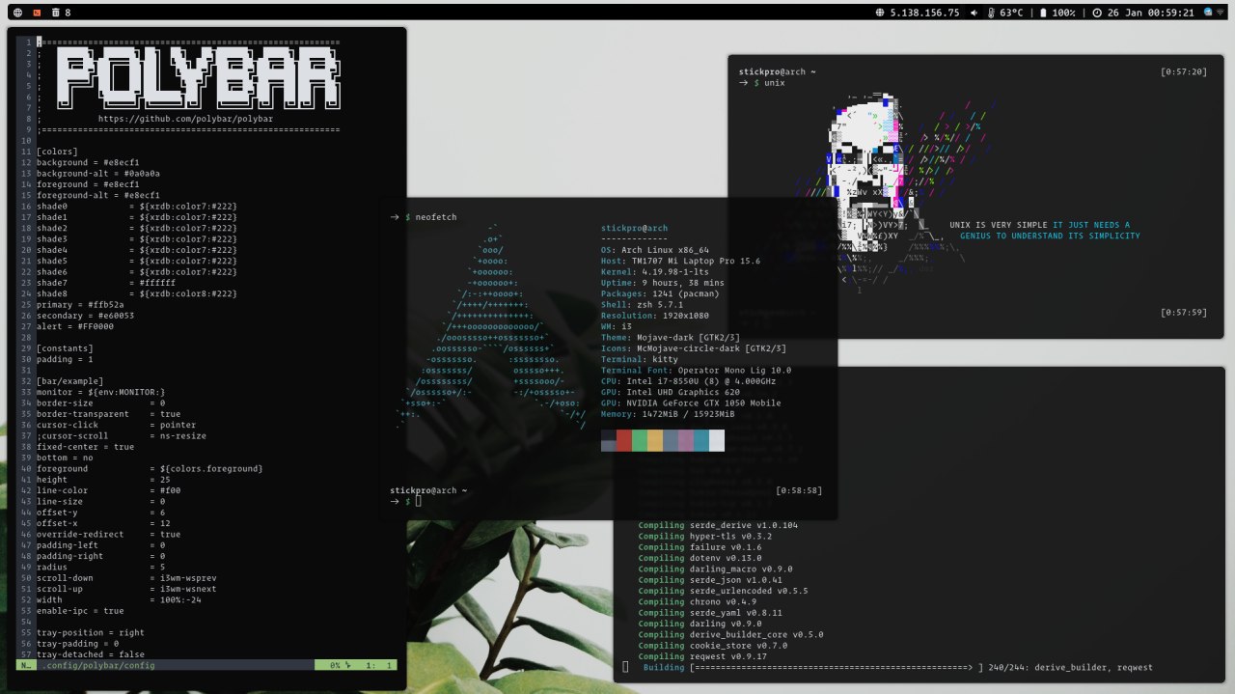Click the .config/polybar/config filename in the status line
The image size is (1235, 694).
(x=97, y=665)
